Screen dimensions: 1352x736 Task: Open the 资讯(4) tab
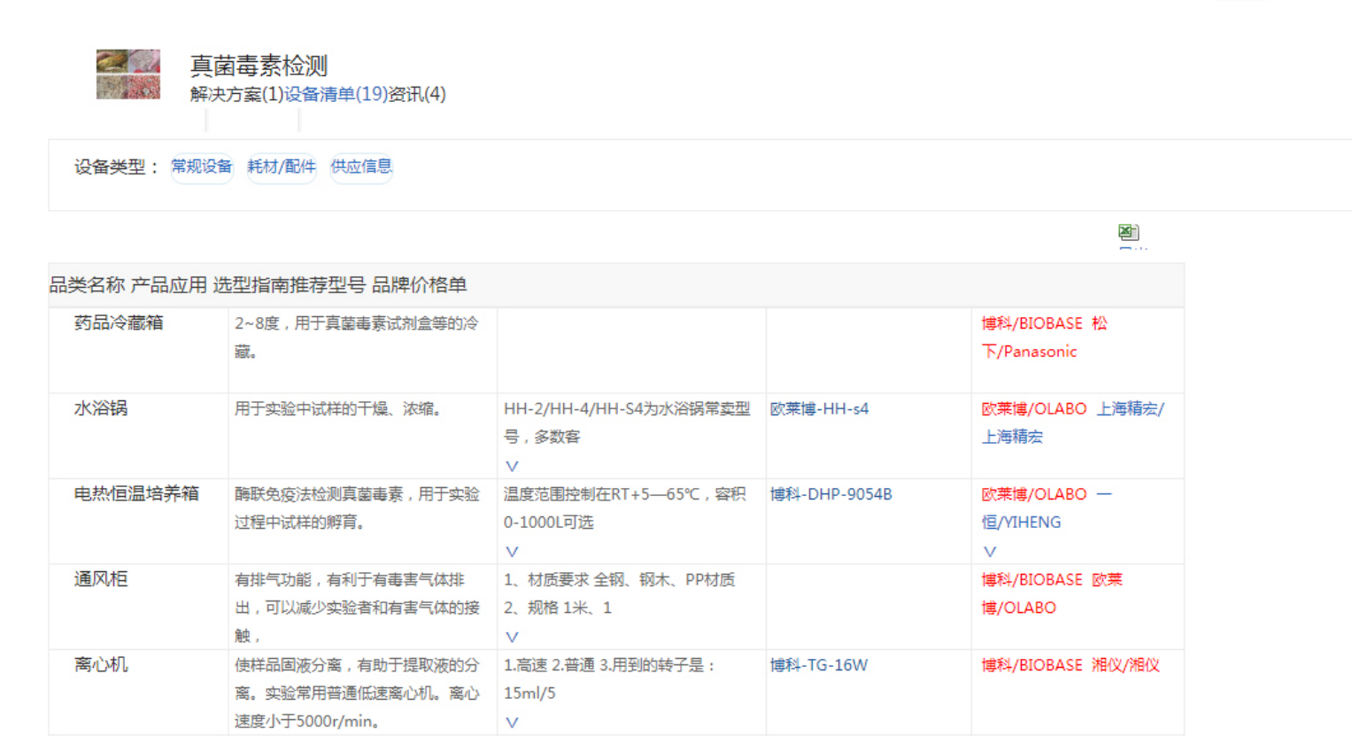click(417, 95)
